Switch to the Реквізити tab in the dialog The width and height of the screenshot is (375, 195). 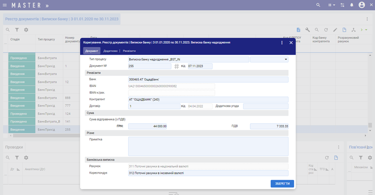pos(129,51)
